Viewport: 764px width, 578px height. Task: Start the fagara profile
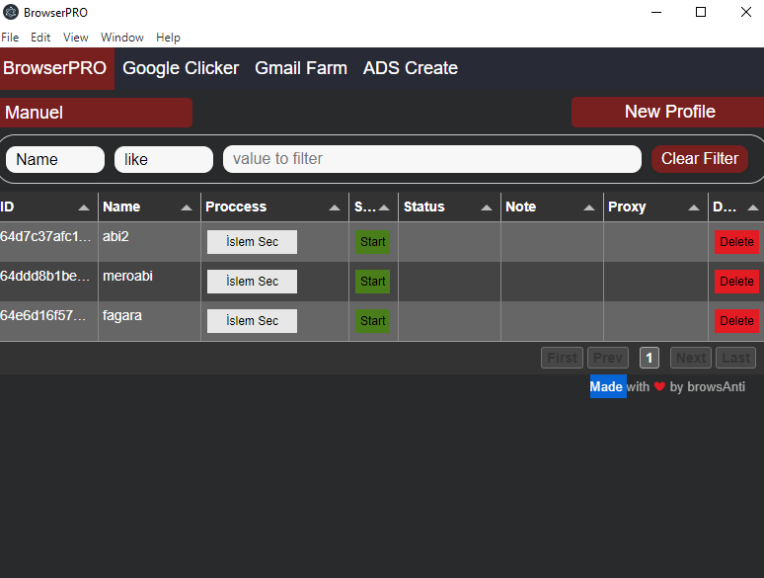point(373,321)
